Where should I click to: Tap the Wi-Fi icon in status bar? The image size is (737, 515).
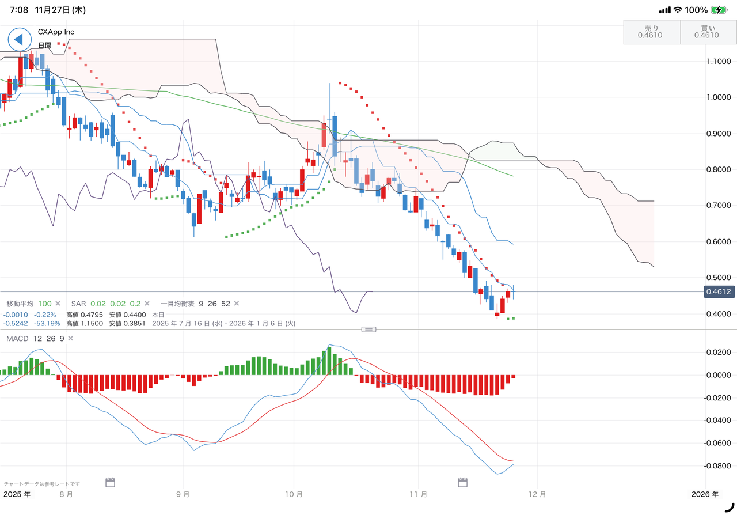pyautogui.click(x=678, y=10)
